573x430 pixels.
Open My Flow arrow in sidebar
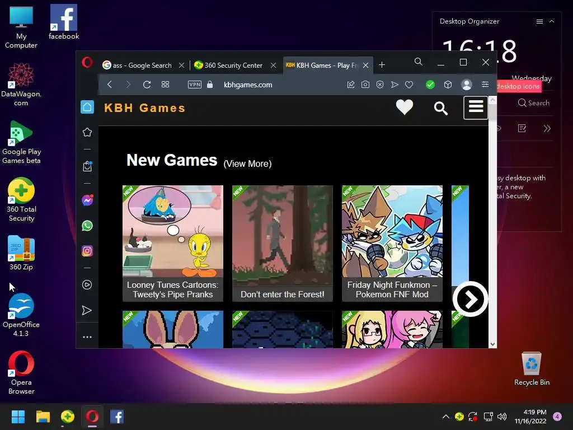(87, 310)
